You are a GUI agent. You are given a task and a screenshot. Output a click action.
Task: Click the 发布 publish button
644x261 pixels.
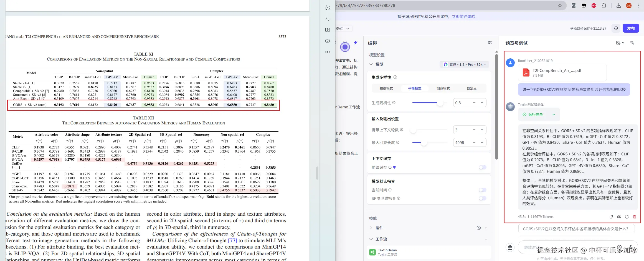click(x=631, y=28)
